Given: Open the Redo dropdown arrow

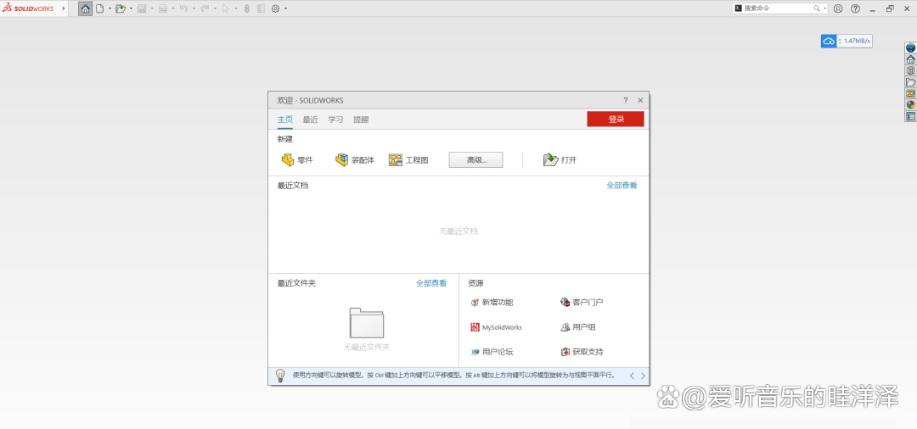Looking at the screenshot, I should [215, 8].
